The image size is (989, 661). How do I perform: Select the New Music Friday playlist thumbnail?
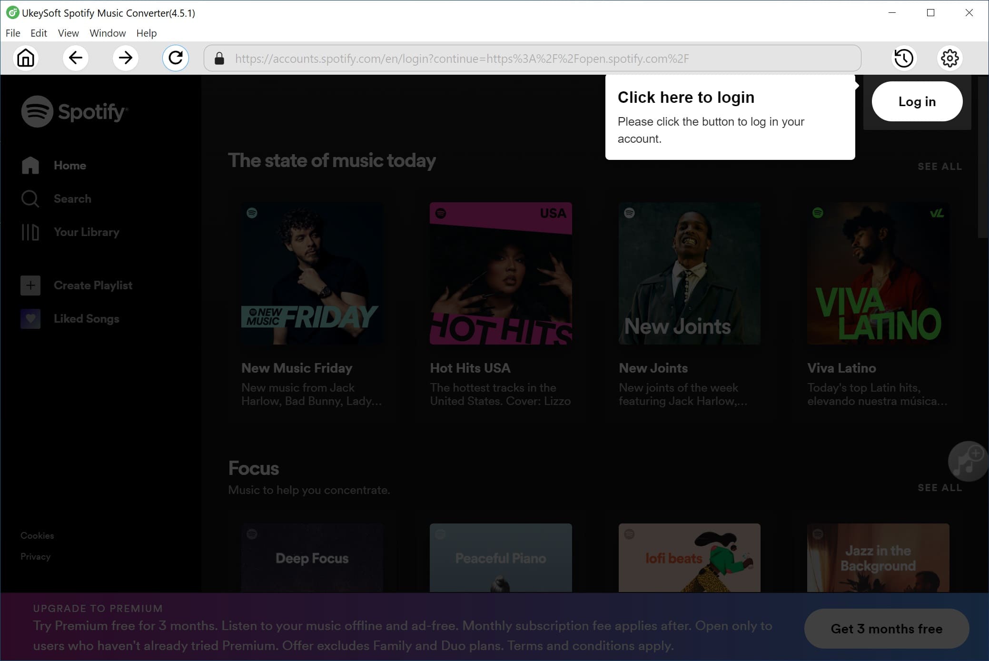[310, 273]
